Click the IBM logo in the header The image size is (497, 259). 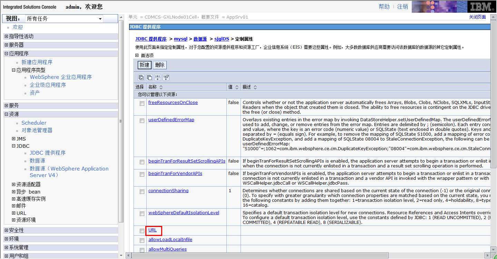click(481, 7)
